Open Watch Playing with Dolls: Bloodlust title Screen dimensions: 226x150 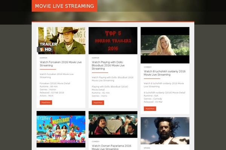[108, 65]
